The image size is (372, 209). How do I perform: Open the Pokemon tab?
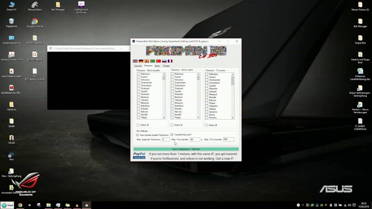tap(148, 66)
